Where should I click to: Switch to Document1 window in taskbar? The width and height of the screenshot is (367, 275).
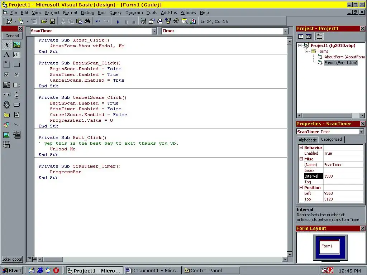click(153, 271)
